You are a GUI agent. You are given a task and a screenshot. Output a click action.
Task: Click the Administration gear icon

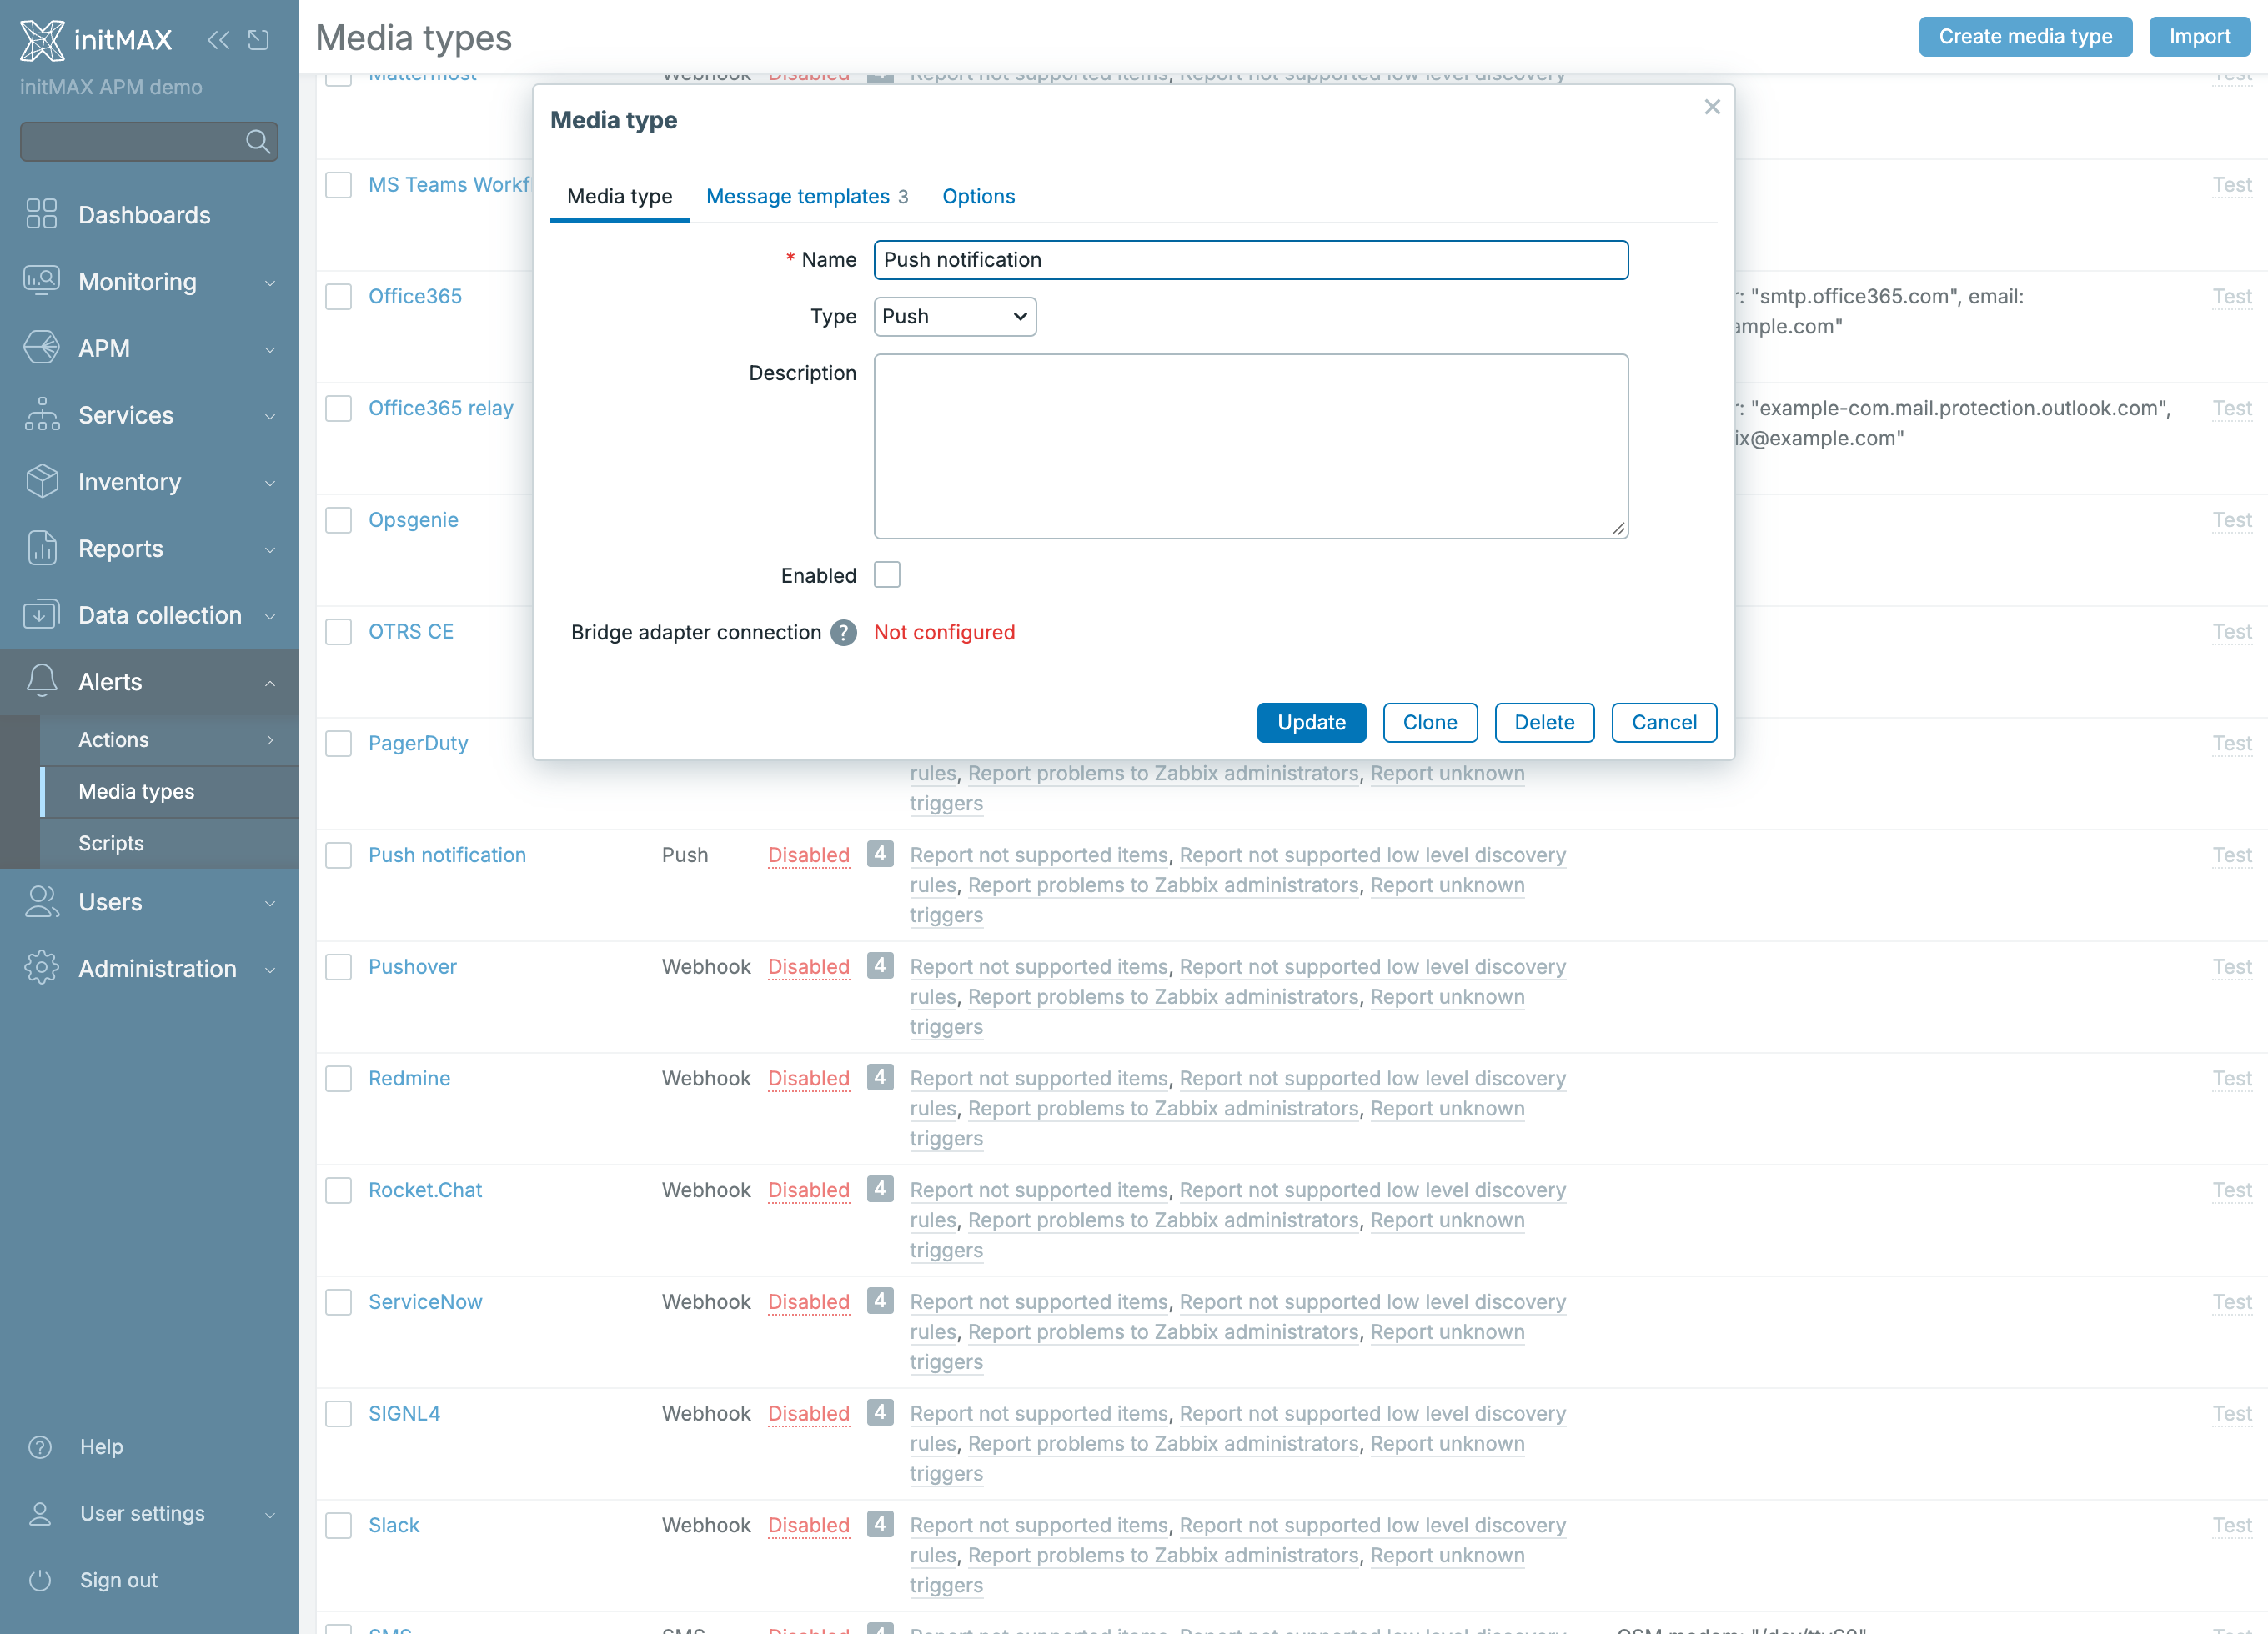tap(41, 968)
